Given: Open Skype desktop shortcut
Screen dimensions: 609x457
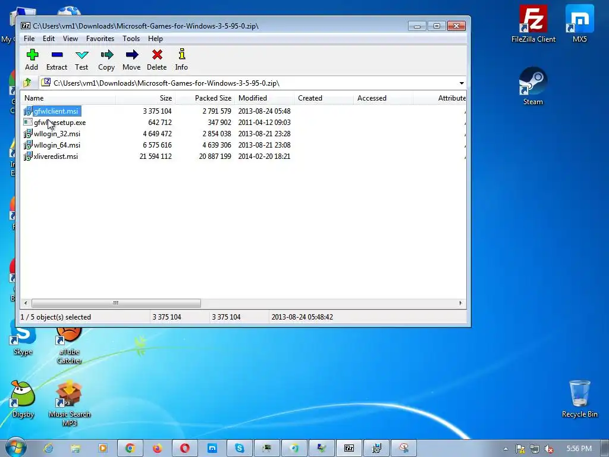Looking at the screenshot, I should (23, 341).
